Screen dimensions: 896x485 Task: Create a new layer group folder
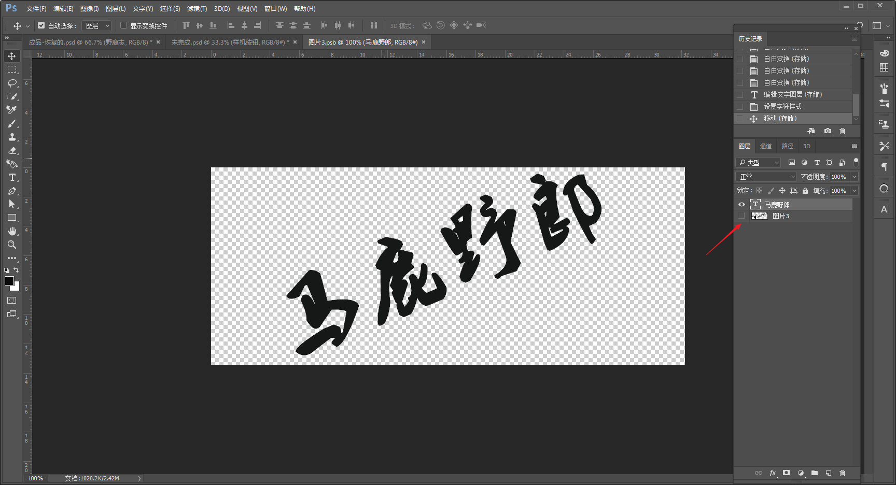point(815,473)
